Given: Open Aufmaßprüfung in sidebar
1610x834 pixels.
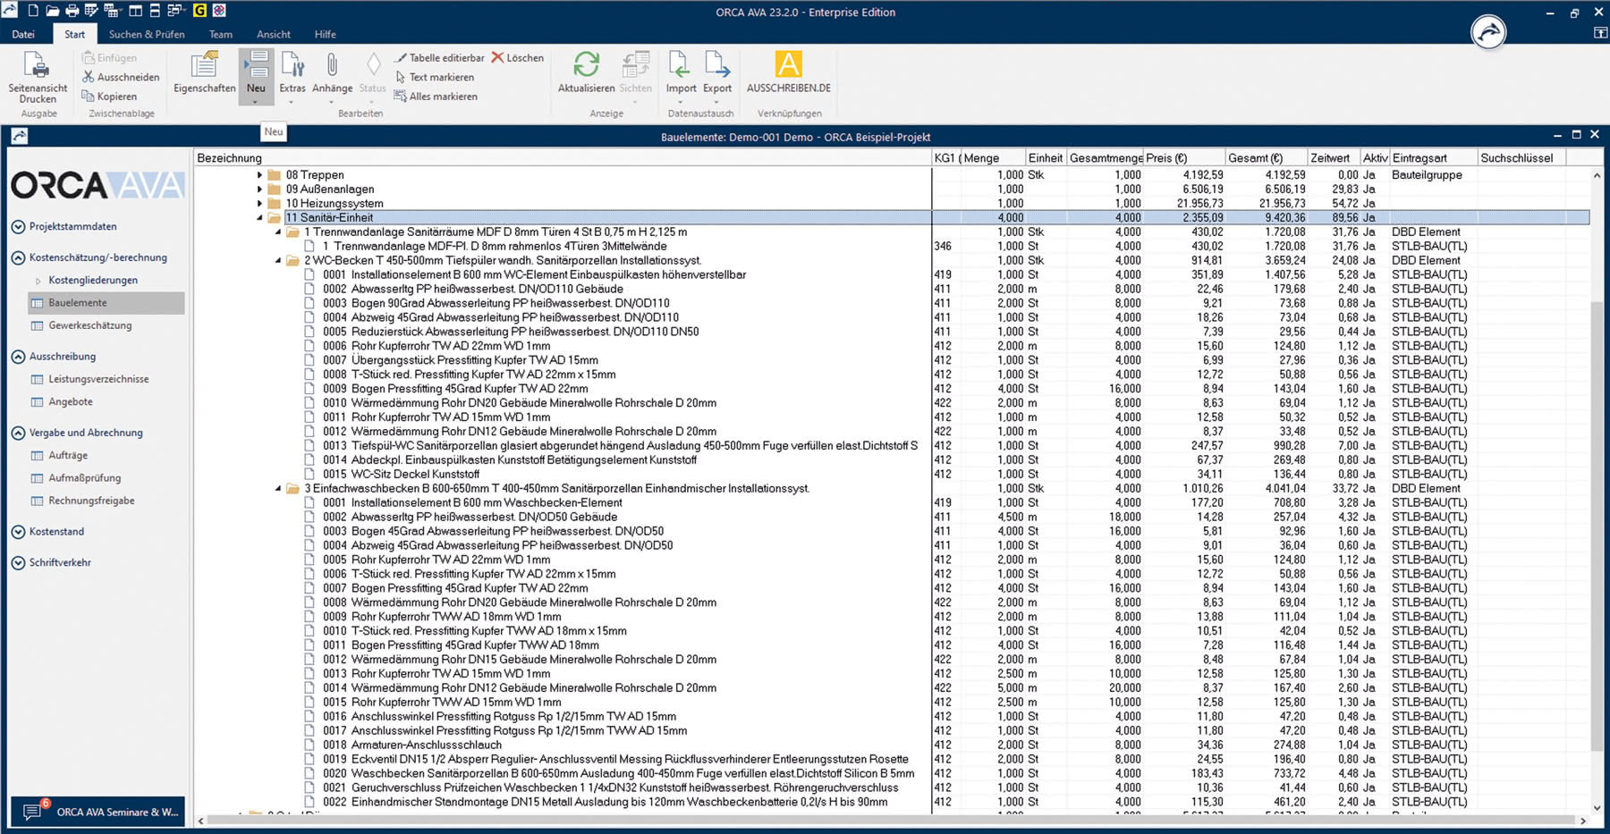Looking at the screenshot, I should [x=84, y=478].
